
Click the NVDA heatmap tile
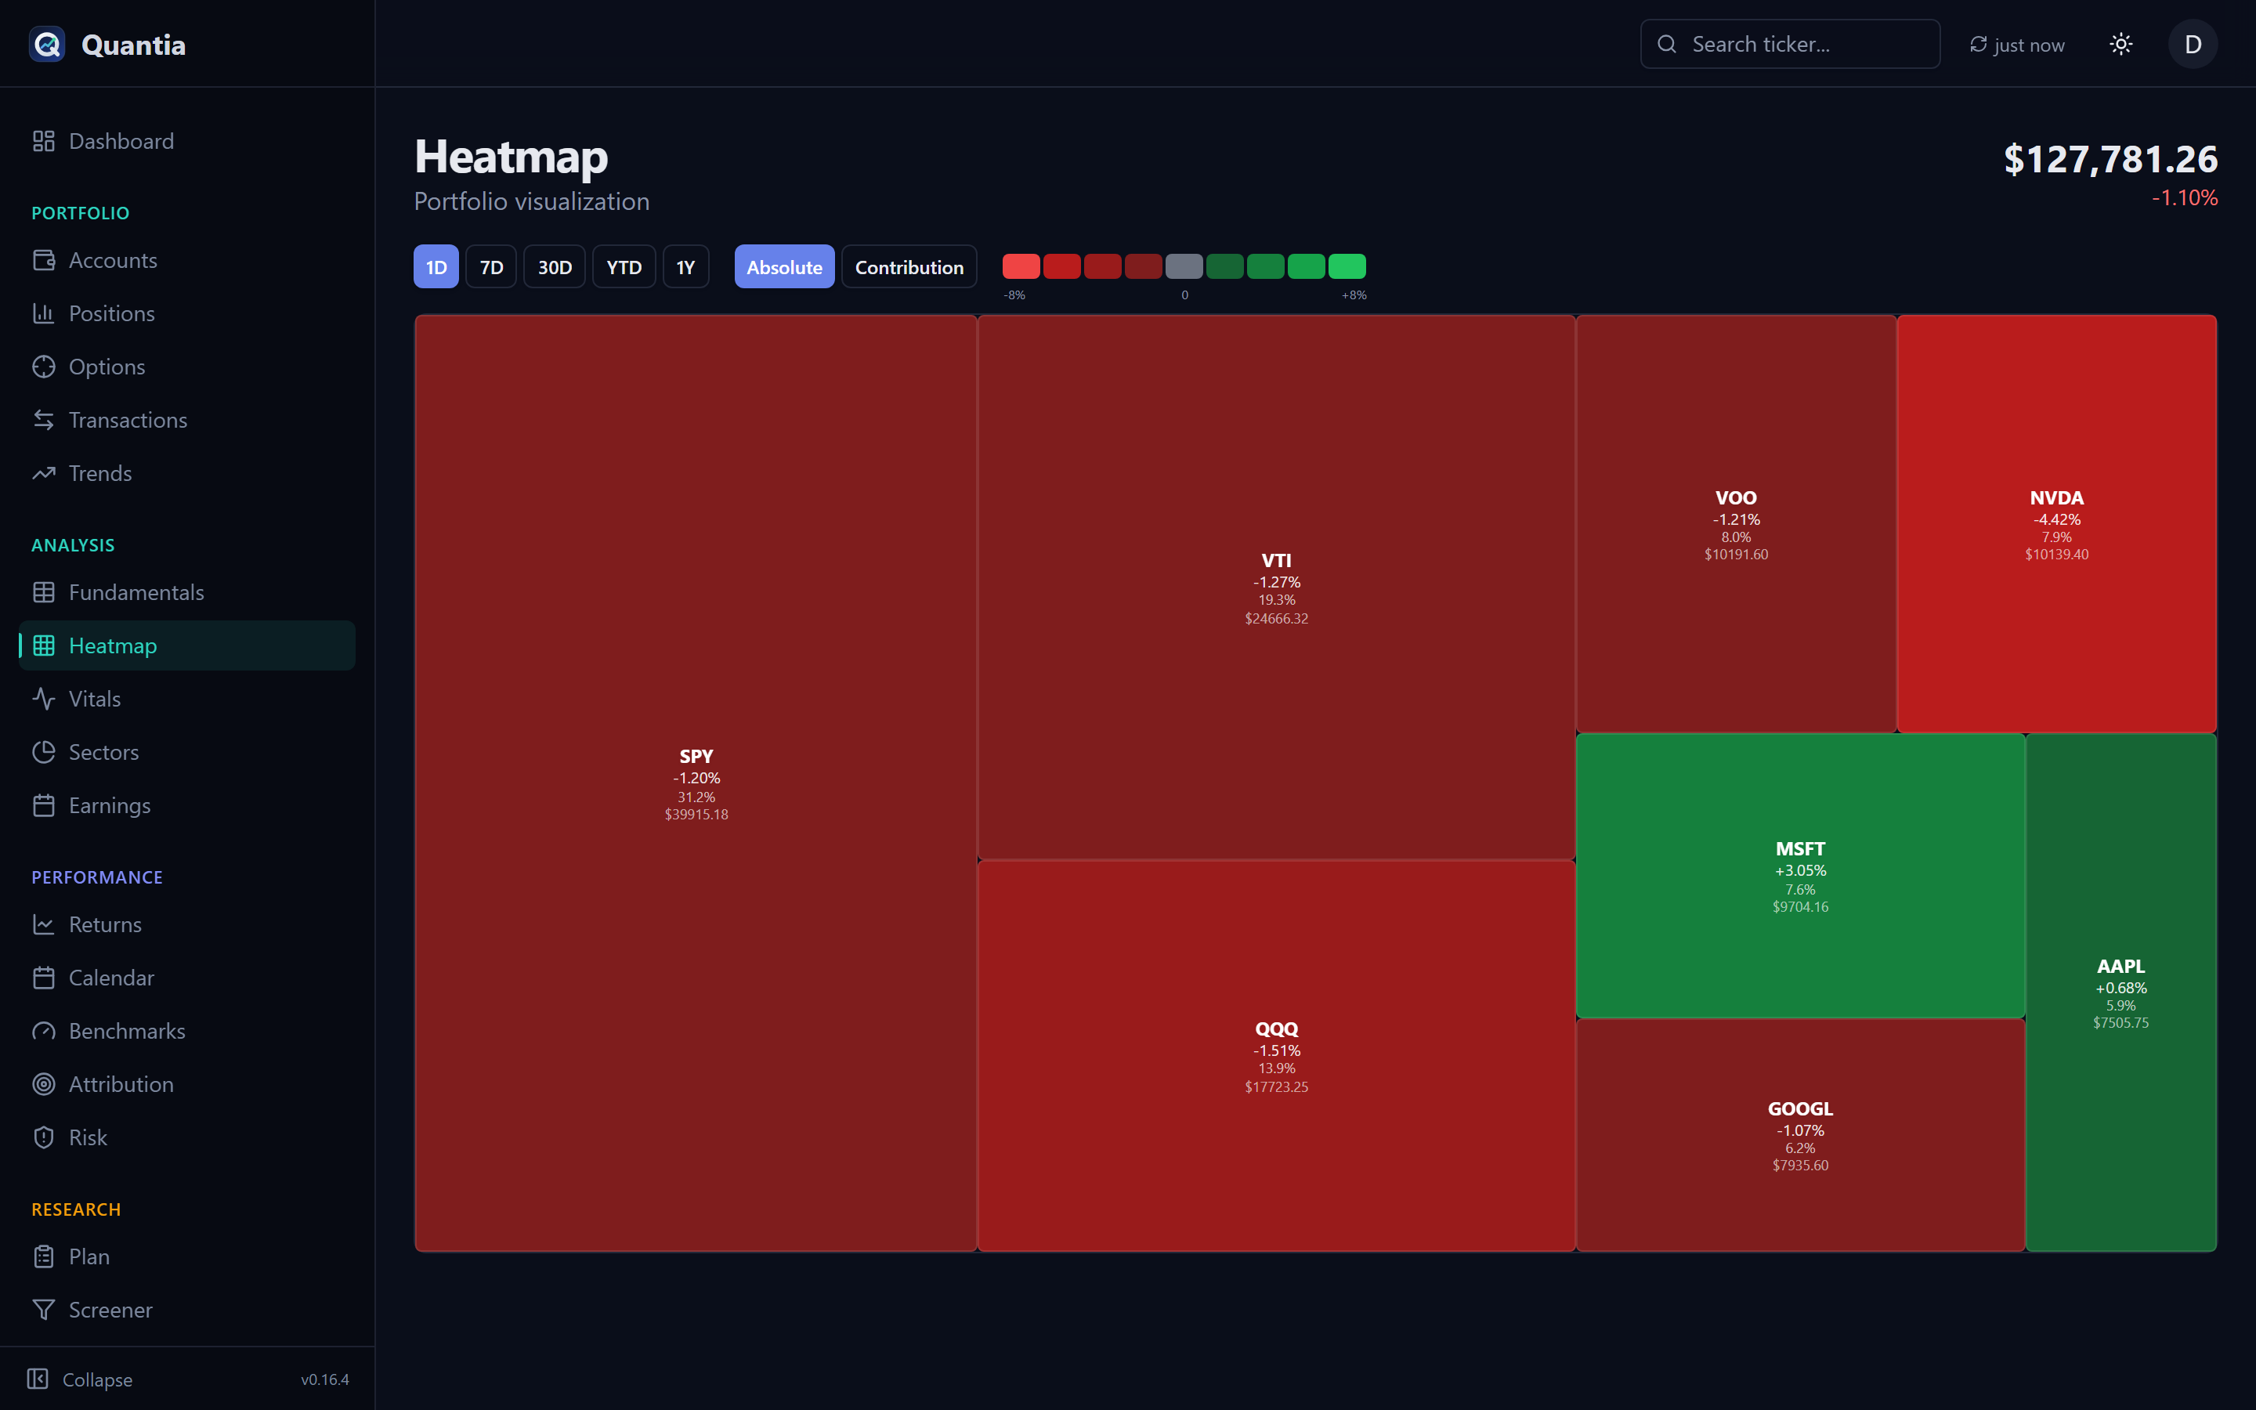click(2056, 524)
